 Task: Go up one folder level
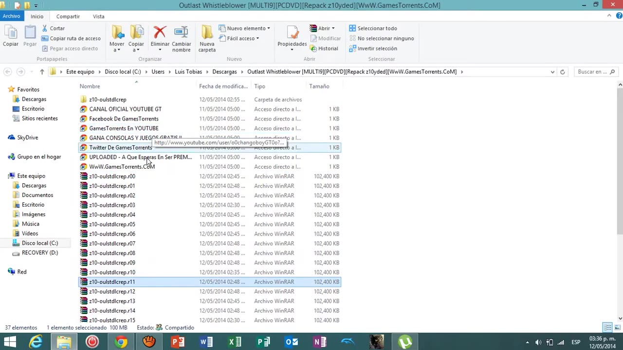(x=42, y=72)
